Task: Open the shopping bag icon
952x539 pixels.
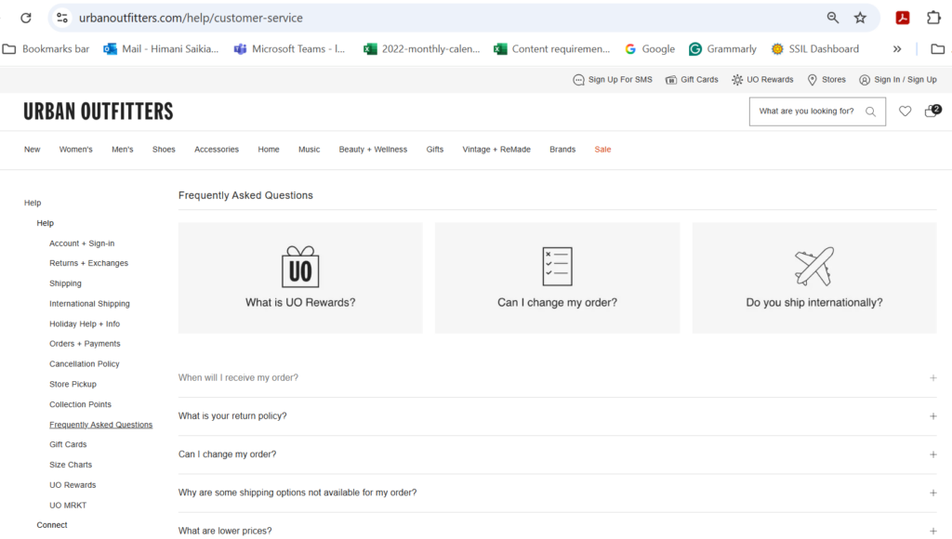Action: point(931,112)
